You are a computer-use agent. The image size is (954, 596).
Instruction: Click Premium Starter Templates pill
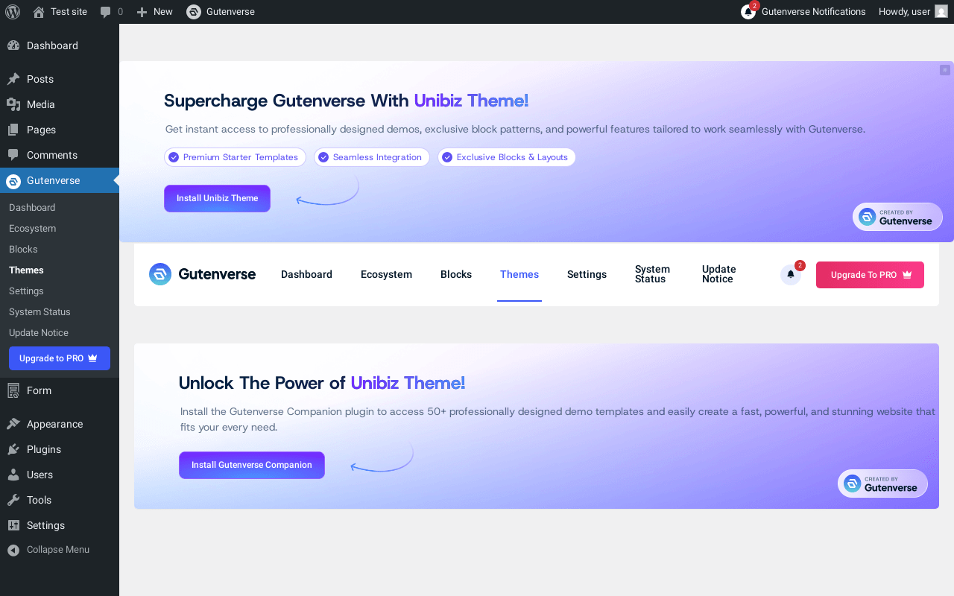pos(235,157)
